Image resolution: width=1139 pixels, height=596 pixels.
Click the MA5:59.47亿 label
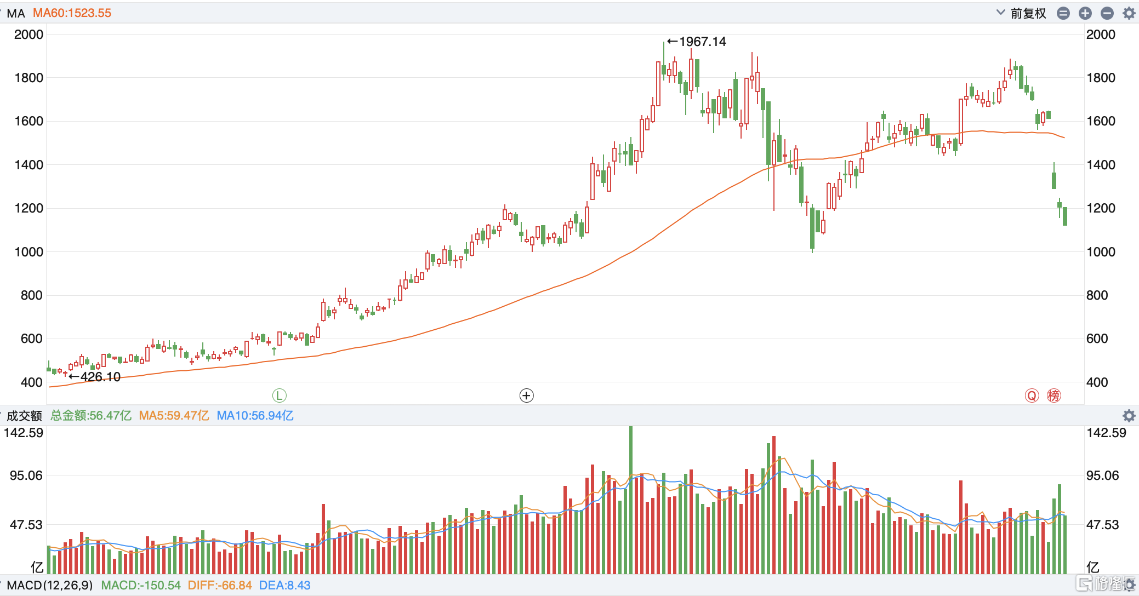(x=174, y=416)
